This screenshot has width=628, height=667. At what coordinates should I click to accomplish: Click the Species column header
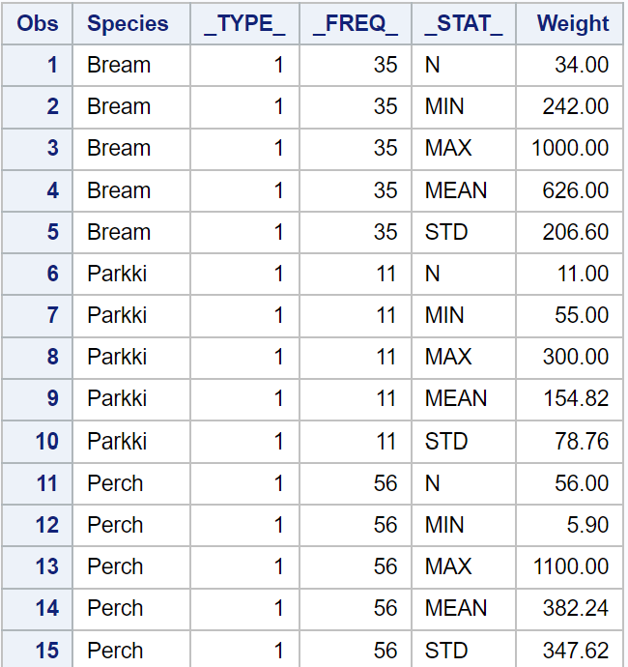131,23
